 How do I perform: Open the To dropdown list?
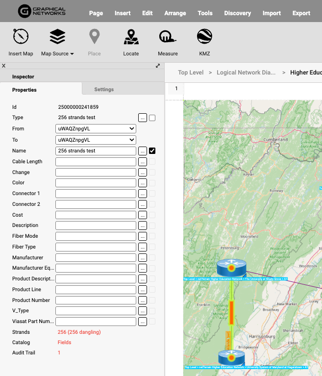[x=96, y=140]
